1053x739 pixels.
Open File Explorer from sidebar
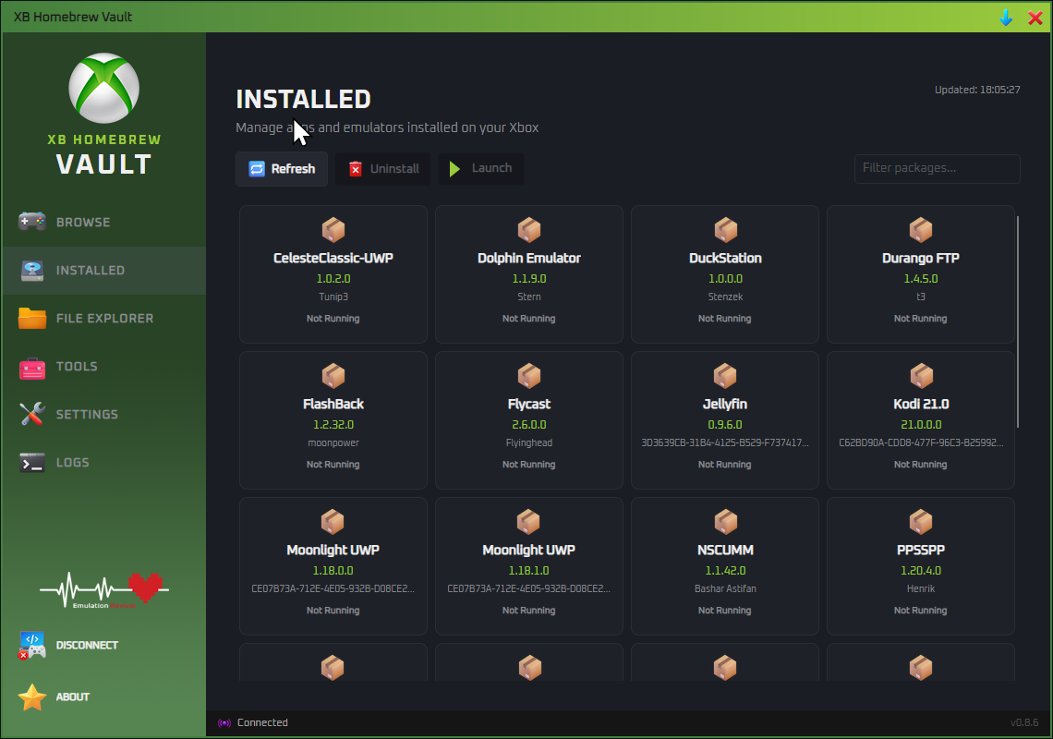coord(104,319)
